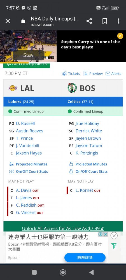Viewport: 126px width, 280px height.
Task: Tap the share icon in browser bar
Action: pos(89,21)
